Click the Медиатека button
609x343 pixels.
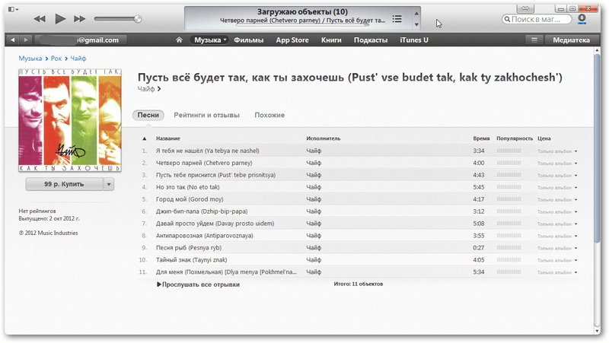click(570, 40)
